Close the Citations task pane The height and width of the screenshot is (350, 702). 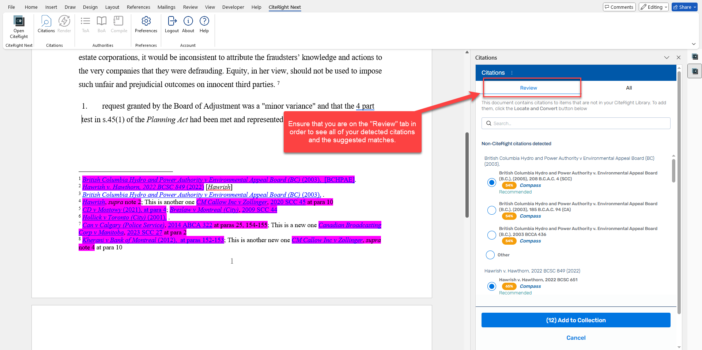(679, 58)
